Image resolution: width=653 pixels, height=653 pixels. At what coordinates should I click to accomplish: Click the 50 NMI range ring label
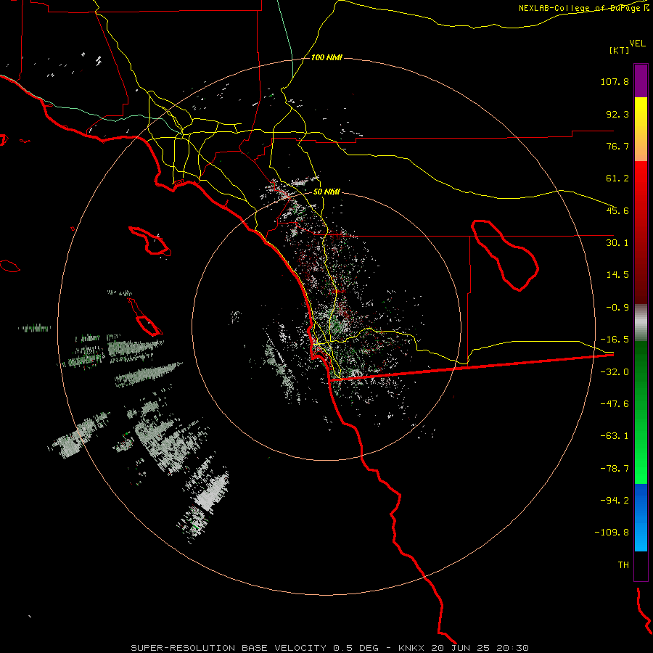tap(326, 192)
